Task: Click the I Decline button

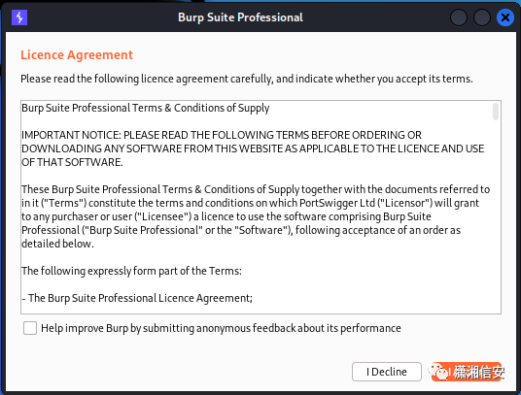Action: click(x=387, y=372)
